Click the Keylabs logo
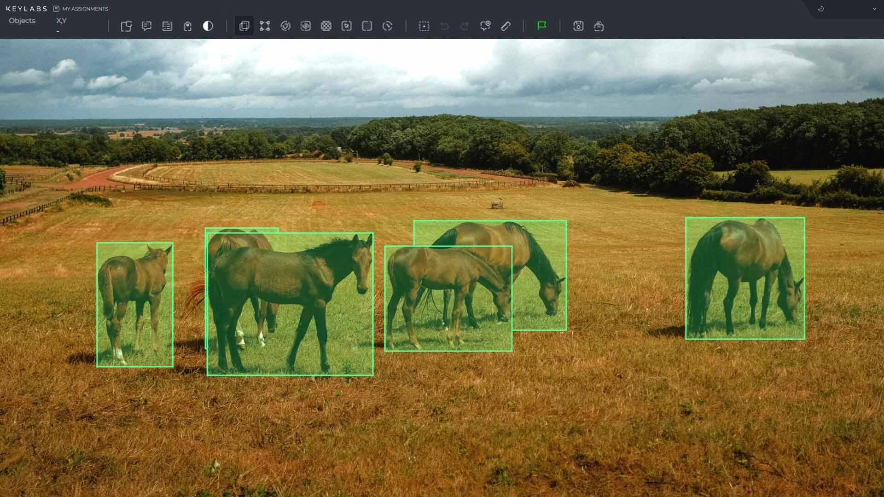Image resolution: width=884 pixels, height=497 pixels. 27,9
